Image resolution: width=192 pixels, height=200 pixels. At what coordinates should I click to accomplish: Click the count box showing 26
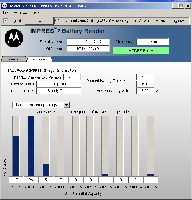tap(31, 180)
